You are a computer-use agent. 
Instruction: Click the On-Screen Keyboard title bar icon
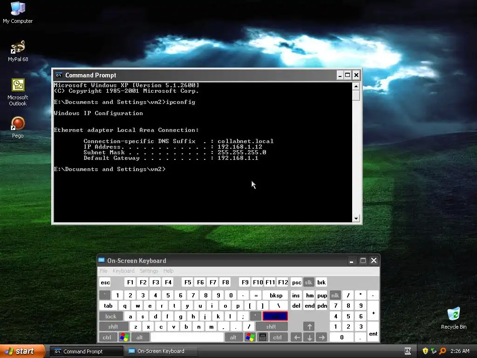[101, 260]
